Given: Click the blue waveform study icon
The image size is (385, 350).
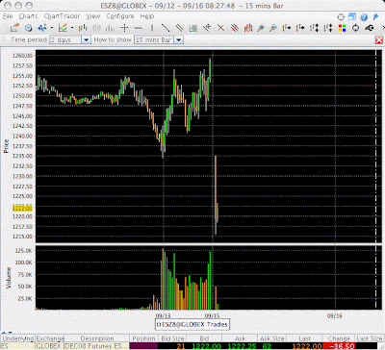Looking at the screenshot, I should pos(42,28).
